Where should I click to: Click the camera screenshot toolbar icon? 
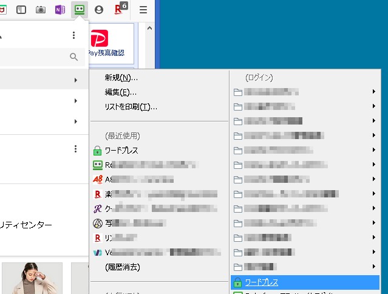point(41,10)
